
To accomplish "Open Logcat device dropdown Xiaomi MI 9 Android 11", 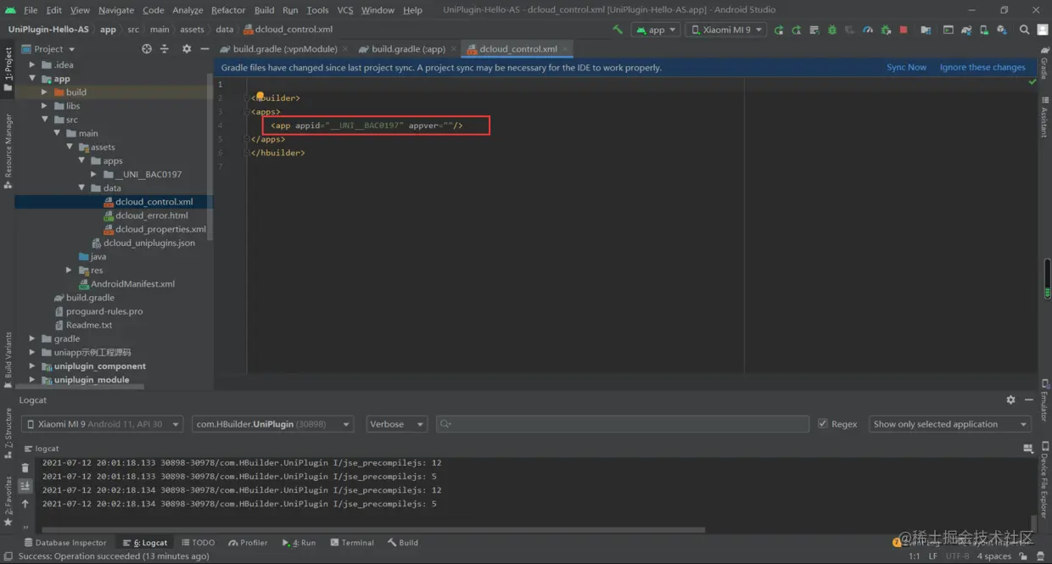I will pyautogui.click(x=102, y=424).
